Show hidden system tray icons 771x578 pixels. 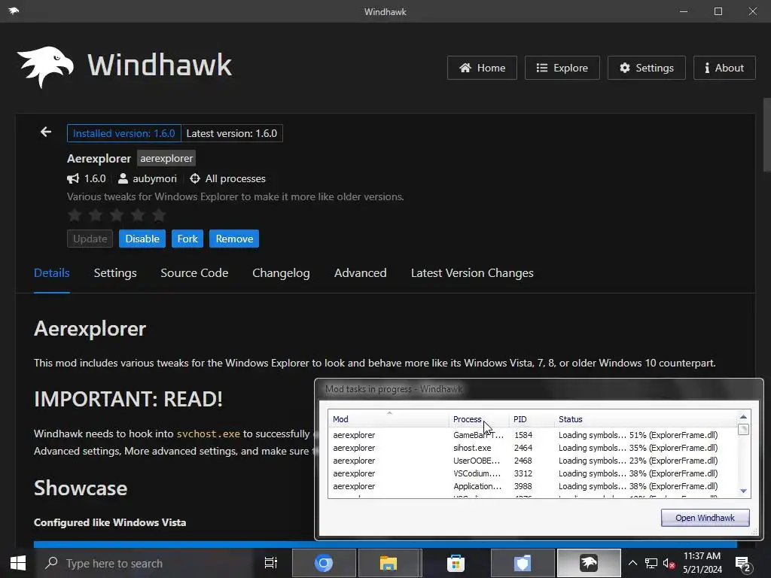click(632, 563)
